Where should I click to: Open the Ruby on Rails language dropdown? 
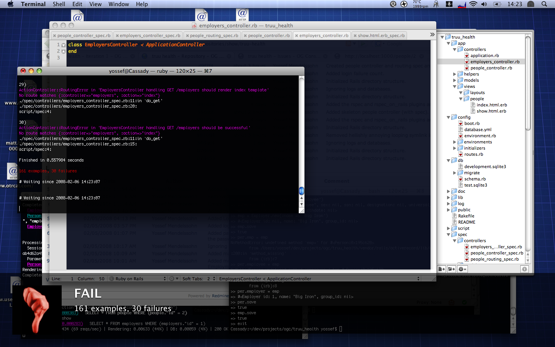click(139, 279)
